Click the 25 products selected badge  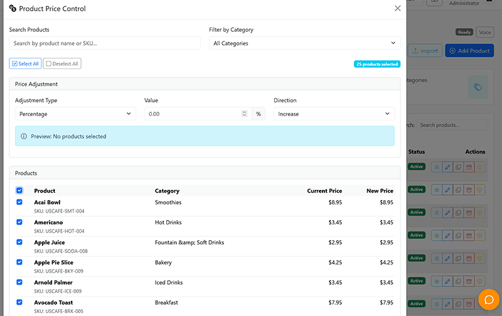(377, 65)
